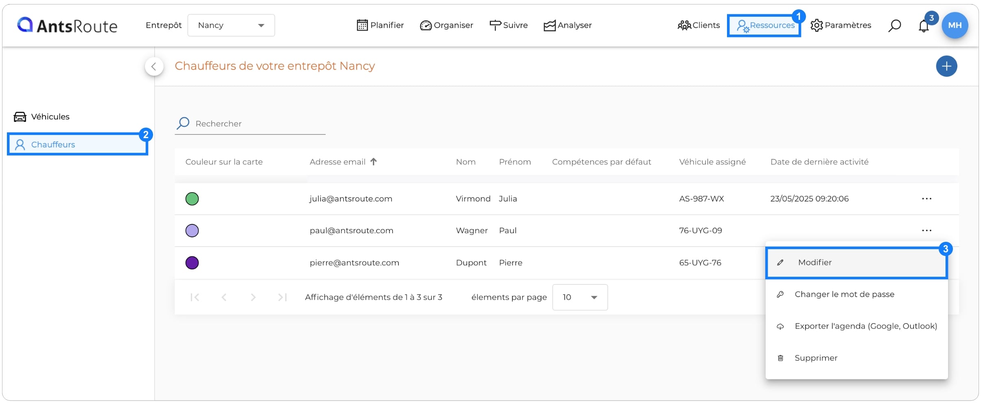
Task: Sort by Adresse email column arrow
Action: pyautogui.click(x=374, y=162)
